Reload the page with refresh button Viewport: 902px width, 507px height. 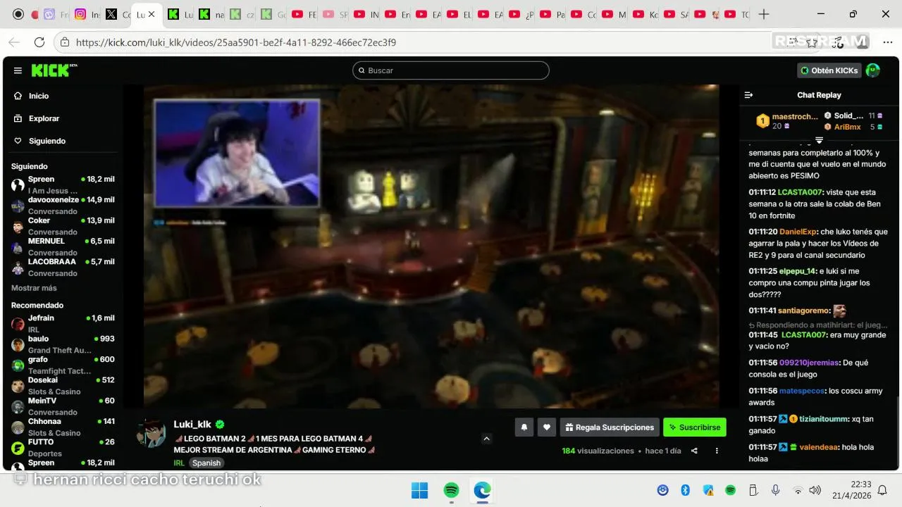point(39,42)
